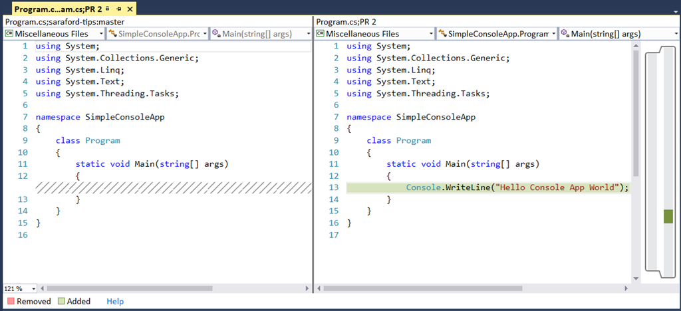Image resolution: width=681 pixels, height=311 pixels.
Task: Click the green added-change marker in diff overview
Action: pyautogui.click(x=668, y=216)
